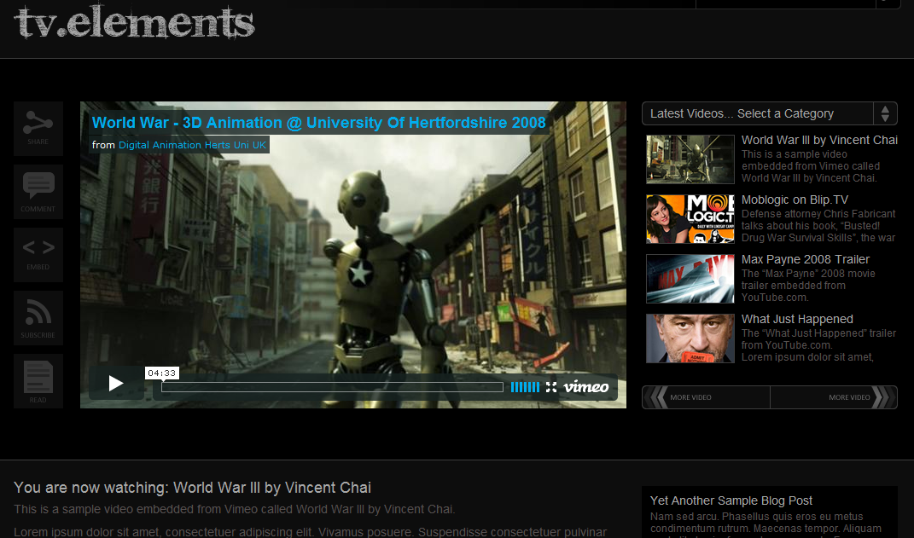Screen dimensions: 914x538
Task: Open the Read document icon
Action: pyautogui.click(x=38, y=381)
